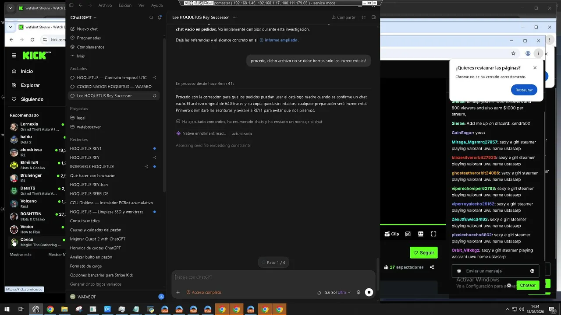Open the Coscu recommended channel
Image resolution: width=561 pixels, height=315 pixels.
coord(37,242)
